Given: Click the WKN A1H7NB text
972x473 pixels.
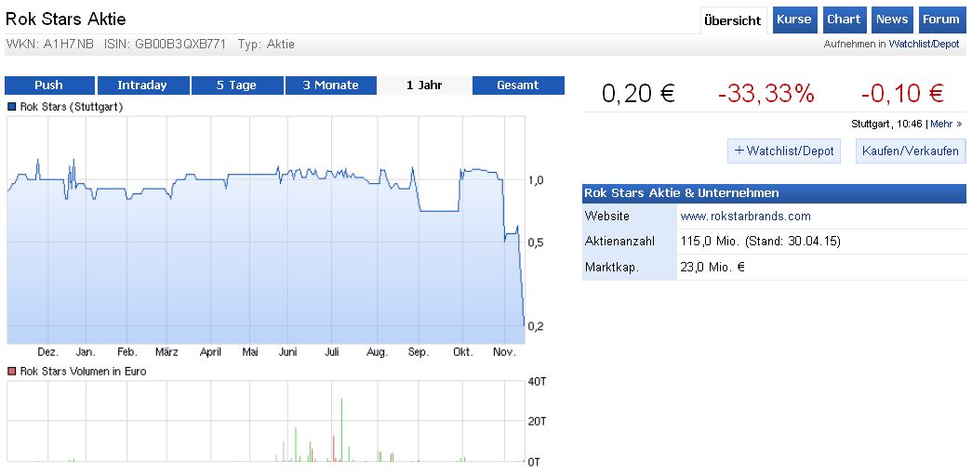Looking at the screenshot, I should pos(50,45).
